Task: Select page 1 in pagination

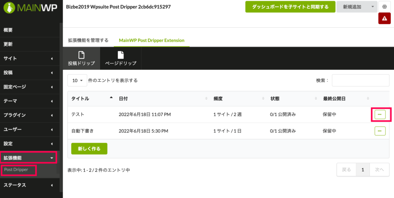Action: tap(363, 170)
